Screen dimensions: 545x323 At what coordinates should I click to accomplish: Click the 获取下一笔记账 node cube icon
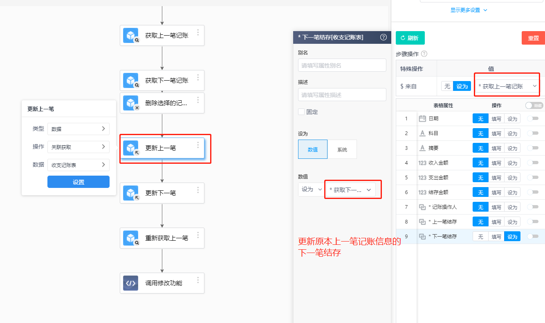coord(131,81)
